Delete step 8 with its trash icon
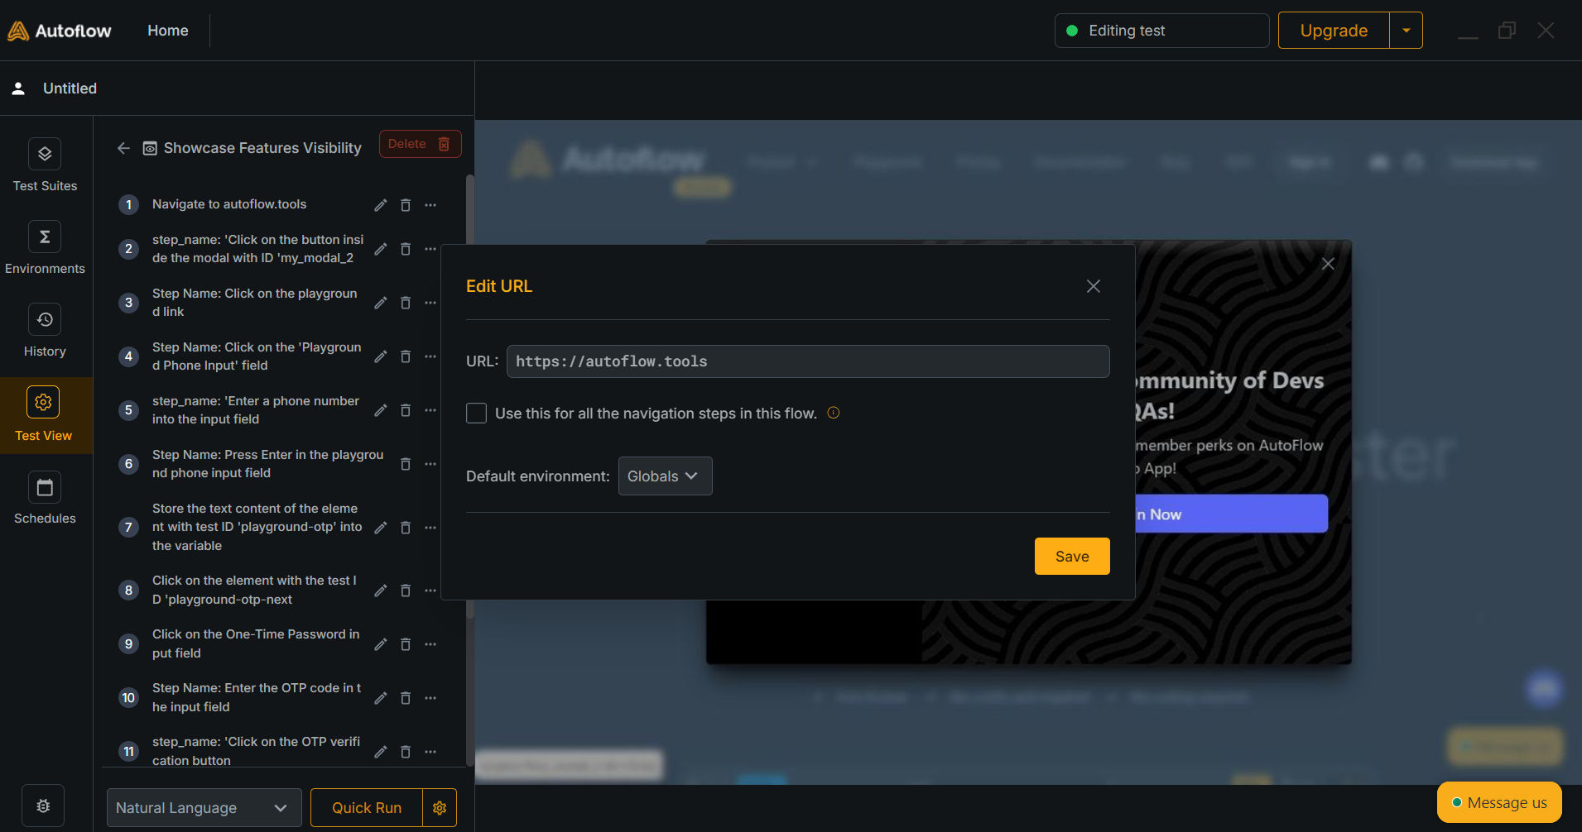 tap(406, 591)
